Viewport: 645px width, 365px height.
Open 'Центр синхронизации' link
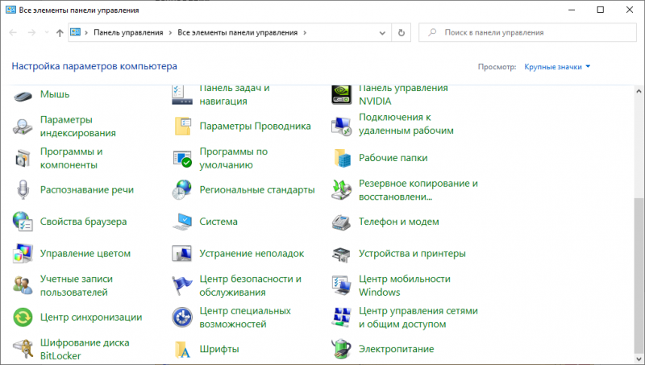point(91,317)
